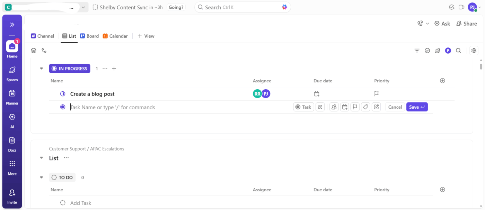The width and height of the screenshot is (485, 210).
Task: Open search within the list view
Action: [x=458, y=51]
